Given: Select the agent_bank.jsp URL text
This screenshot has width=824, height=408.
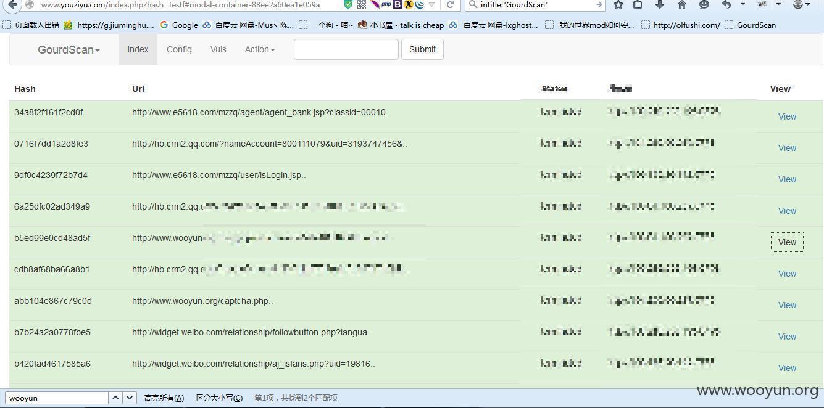Looking at the screenshot, I should (261, 112).
